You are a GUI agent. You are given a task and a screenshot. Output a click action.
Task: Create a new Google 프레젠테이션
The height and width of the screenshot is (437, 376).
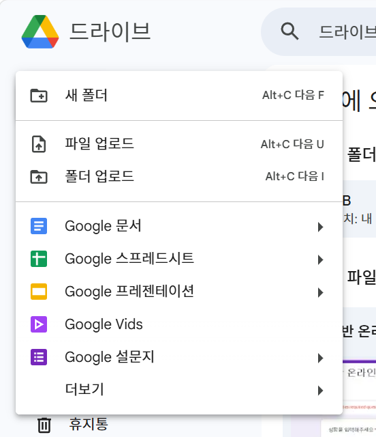click(179, 292)
